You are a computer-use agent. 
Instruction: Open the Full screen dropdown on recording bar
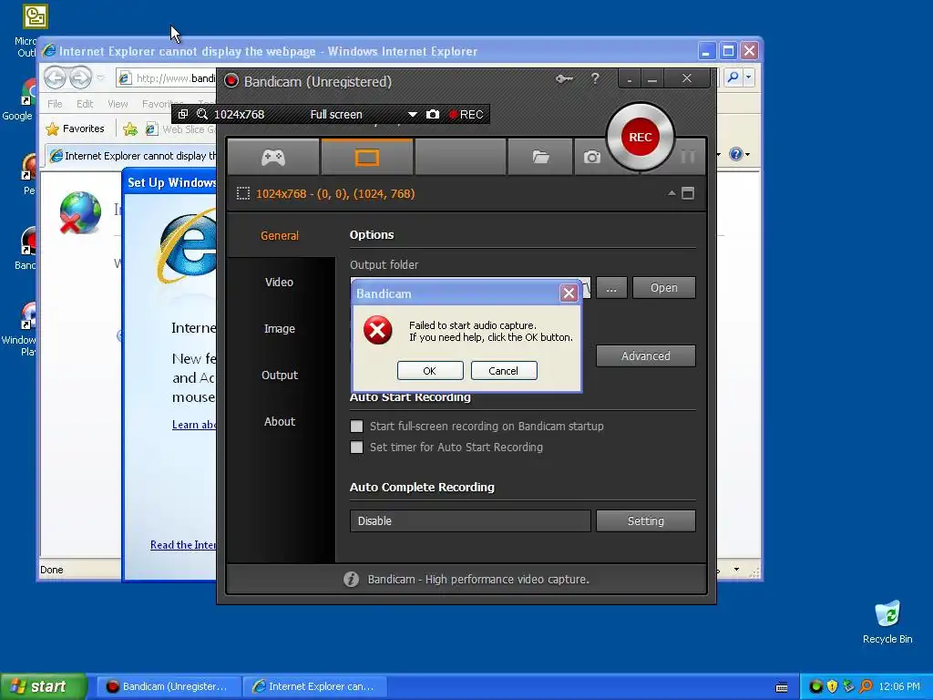pos(412,114)
